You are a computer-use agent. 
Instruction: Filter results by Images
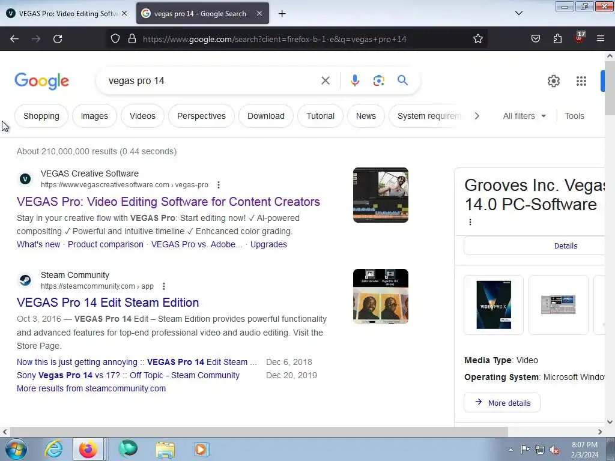(94, 116)
